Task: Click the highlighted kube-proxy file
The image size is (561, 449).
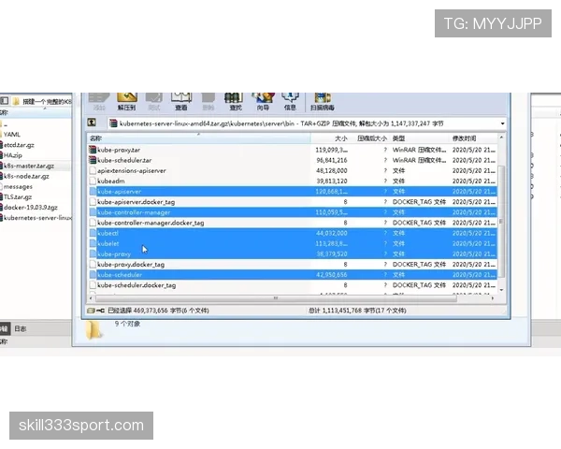Action: pyautogui.click(x=293, y=253)
